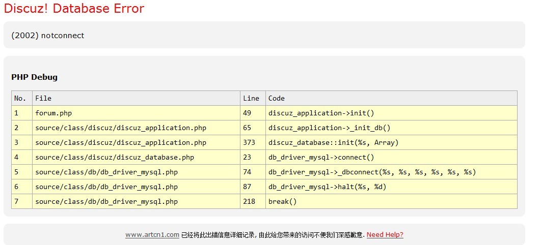
Task: Click the Line column header
Action: 253,99
